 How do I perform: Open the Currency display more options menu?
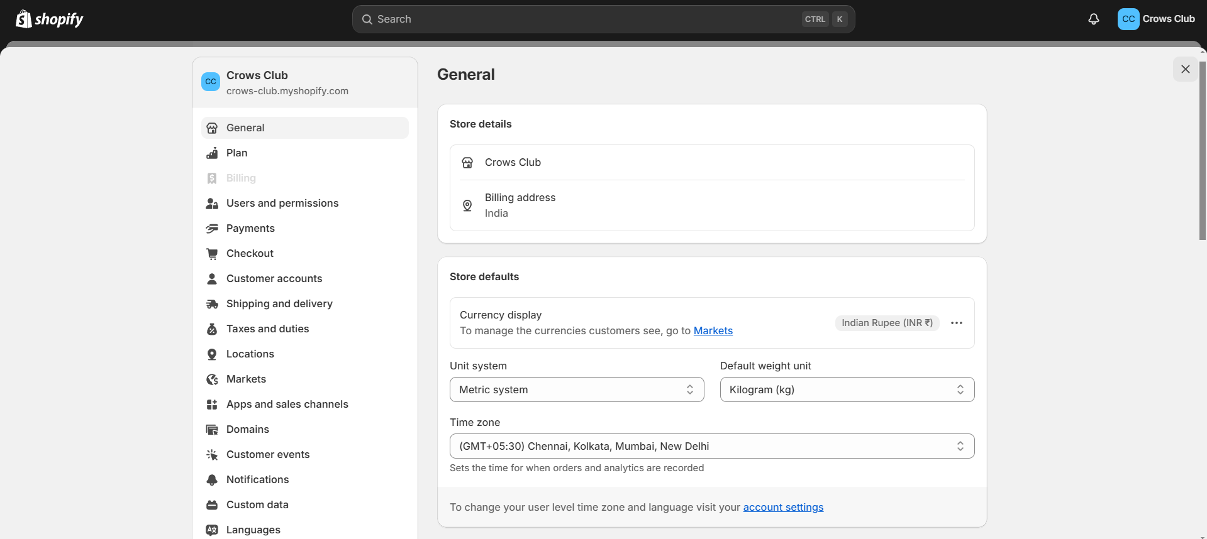pyautogui.click(x=957, y=323)
